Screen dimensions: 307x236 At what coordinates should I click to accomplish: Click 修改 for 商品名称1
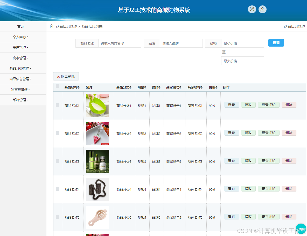[248, 105]
